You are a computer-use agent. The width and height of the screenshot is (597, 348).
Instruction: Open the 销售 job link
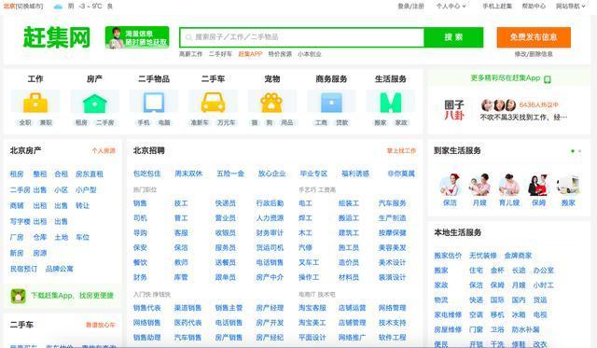pyautogui.click(x=140, y=203)
